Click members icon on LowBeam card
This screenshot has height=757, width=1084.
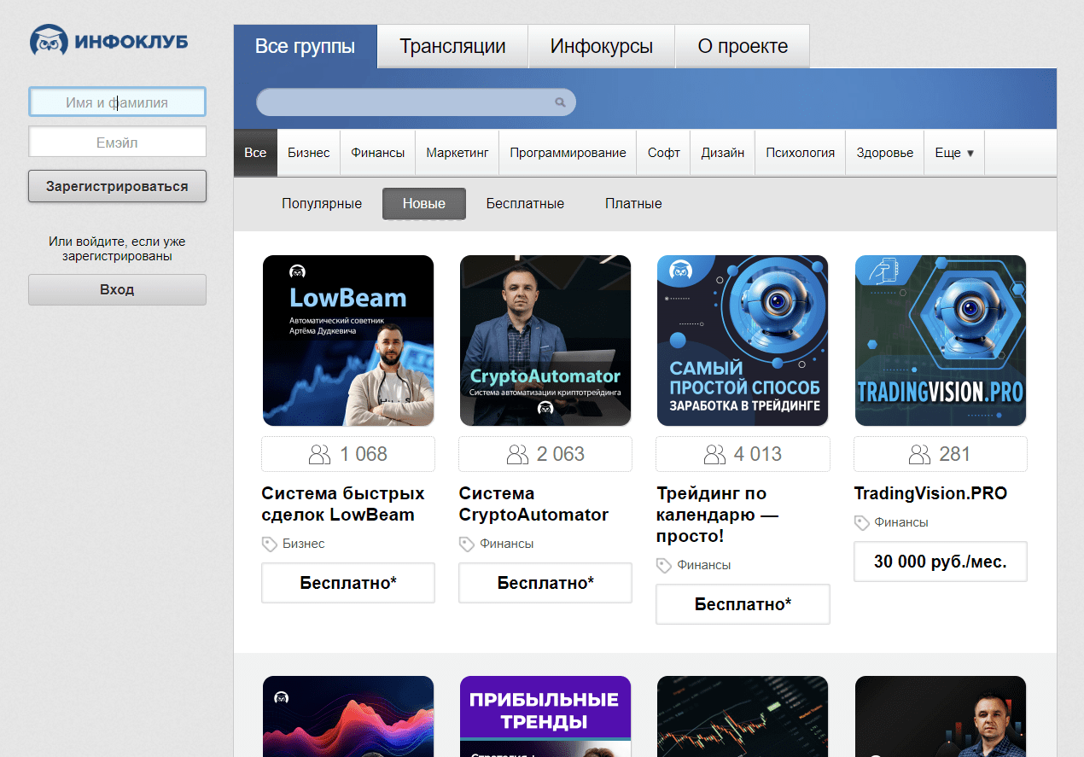319,454
